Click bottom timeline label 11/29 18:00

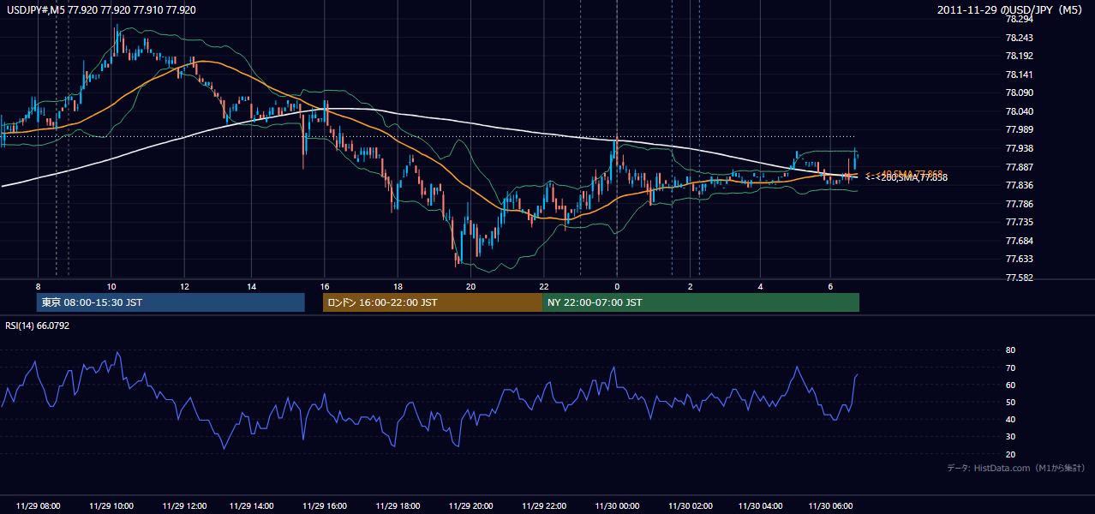398,506
